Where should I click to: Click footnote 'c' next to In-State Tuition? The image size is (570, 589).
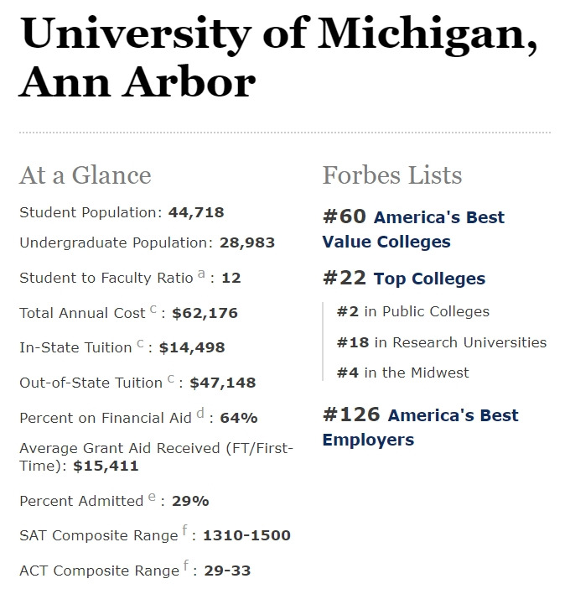click(140, 343)
